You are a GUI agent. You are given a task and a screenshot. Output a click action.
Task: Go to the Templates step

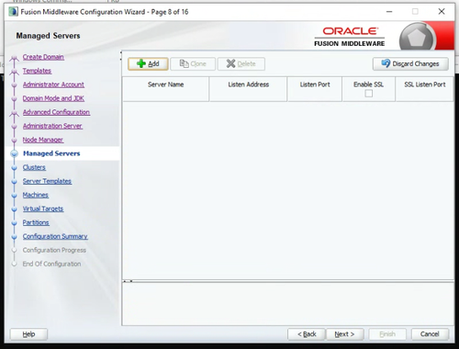[37, 71]
